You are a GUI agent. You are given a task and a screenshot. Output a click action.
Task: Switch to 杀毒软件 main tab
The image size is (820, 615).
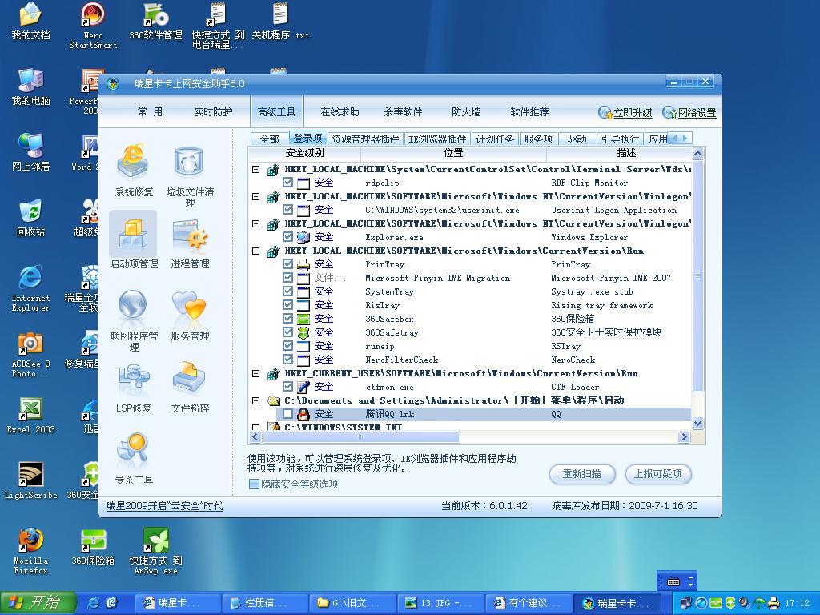404,112
